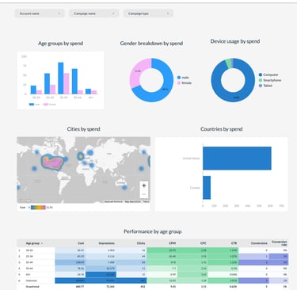Image resolution: width=297 pixels, height=290 pixels.
Task: Click the Cities by spend title
Action: coord(83,129)
